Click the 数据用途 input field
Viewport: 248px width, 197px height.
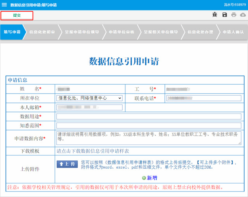[149, 117]
